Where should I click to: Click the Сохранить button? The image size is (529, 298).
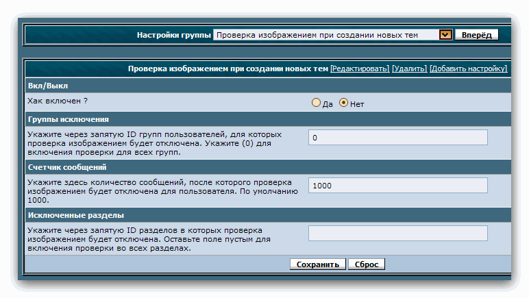318,264
